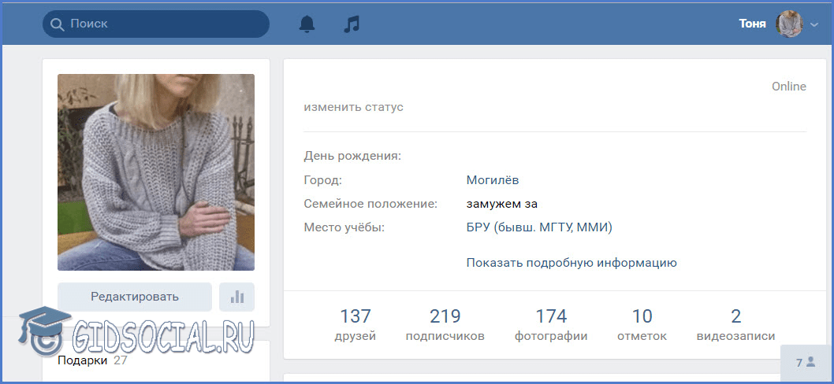Click the БРУ university link

pos(539,227)
